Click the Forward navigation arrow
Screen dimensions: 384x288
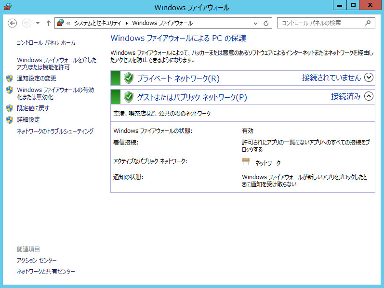tap(26, 23)
